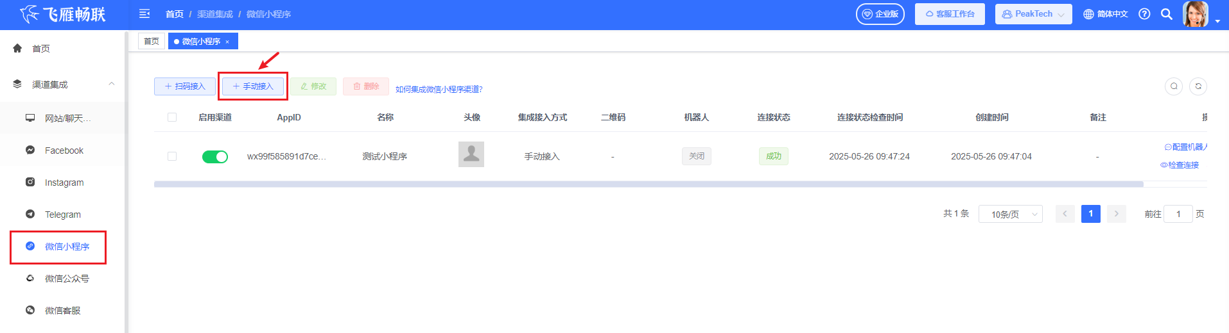This screenshot has height=333, width=1229.
Task: Close the 微信小程序 tab with x
Action: point(227,42)
